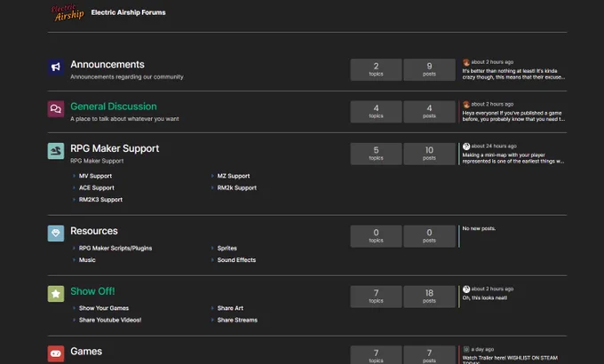This screenshot has height=364, width=604.
Task: Open the MV Support subforum
Action: pyautogui.click(x=95, y=176)
